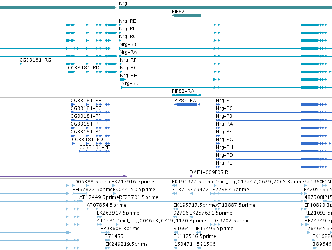Select the EK044150.5prime EST label
The width and height of the screenshot is (332, 250).
click(134, 190)
